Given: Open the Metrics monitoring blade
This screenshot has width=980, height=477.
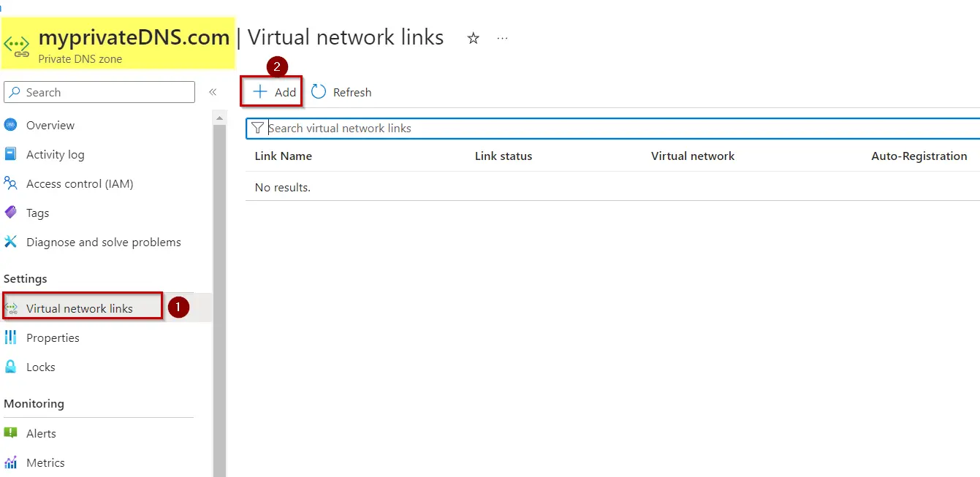Looking at the screenshot, I should (45, 462).
